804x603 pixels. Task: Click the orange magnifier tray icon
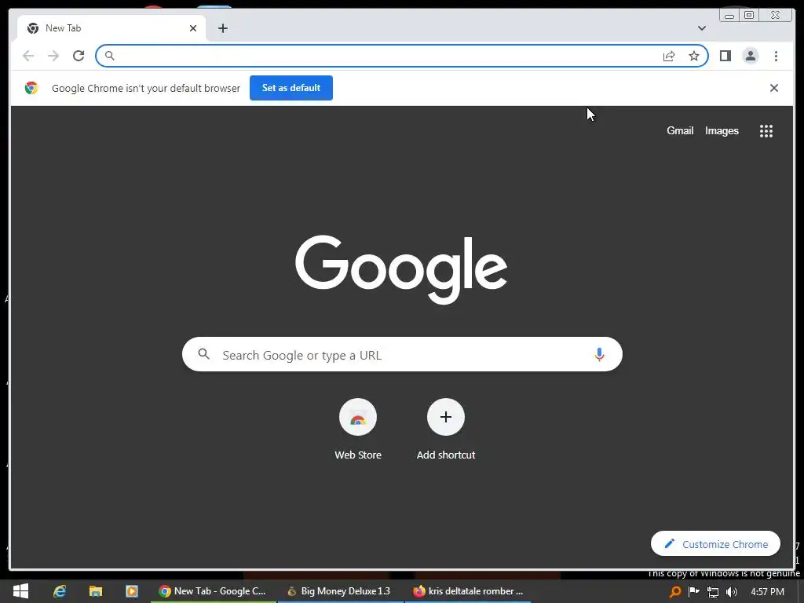coord(675,592)
